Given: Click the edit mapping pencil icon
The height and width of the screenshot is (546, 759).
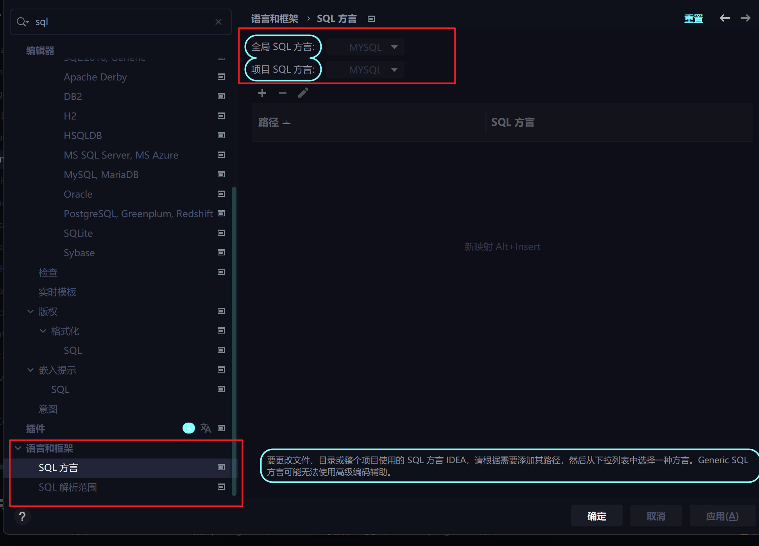Looking at the screenshot, I should pos(303,93).
